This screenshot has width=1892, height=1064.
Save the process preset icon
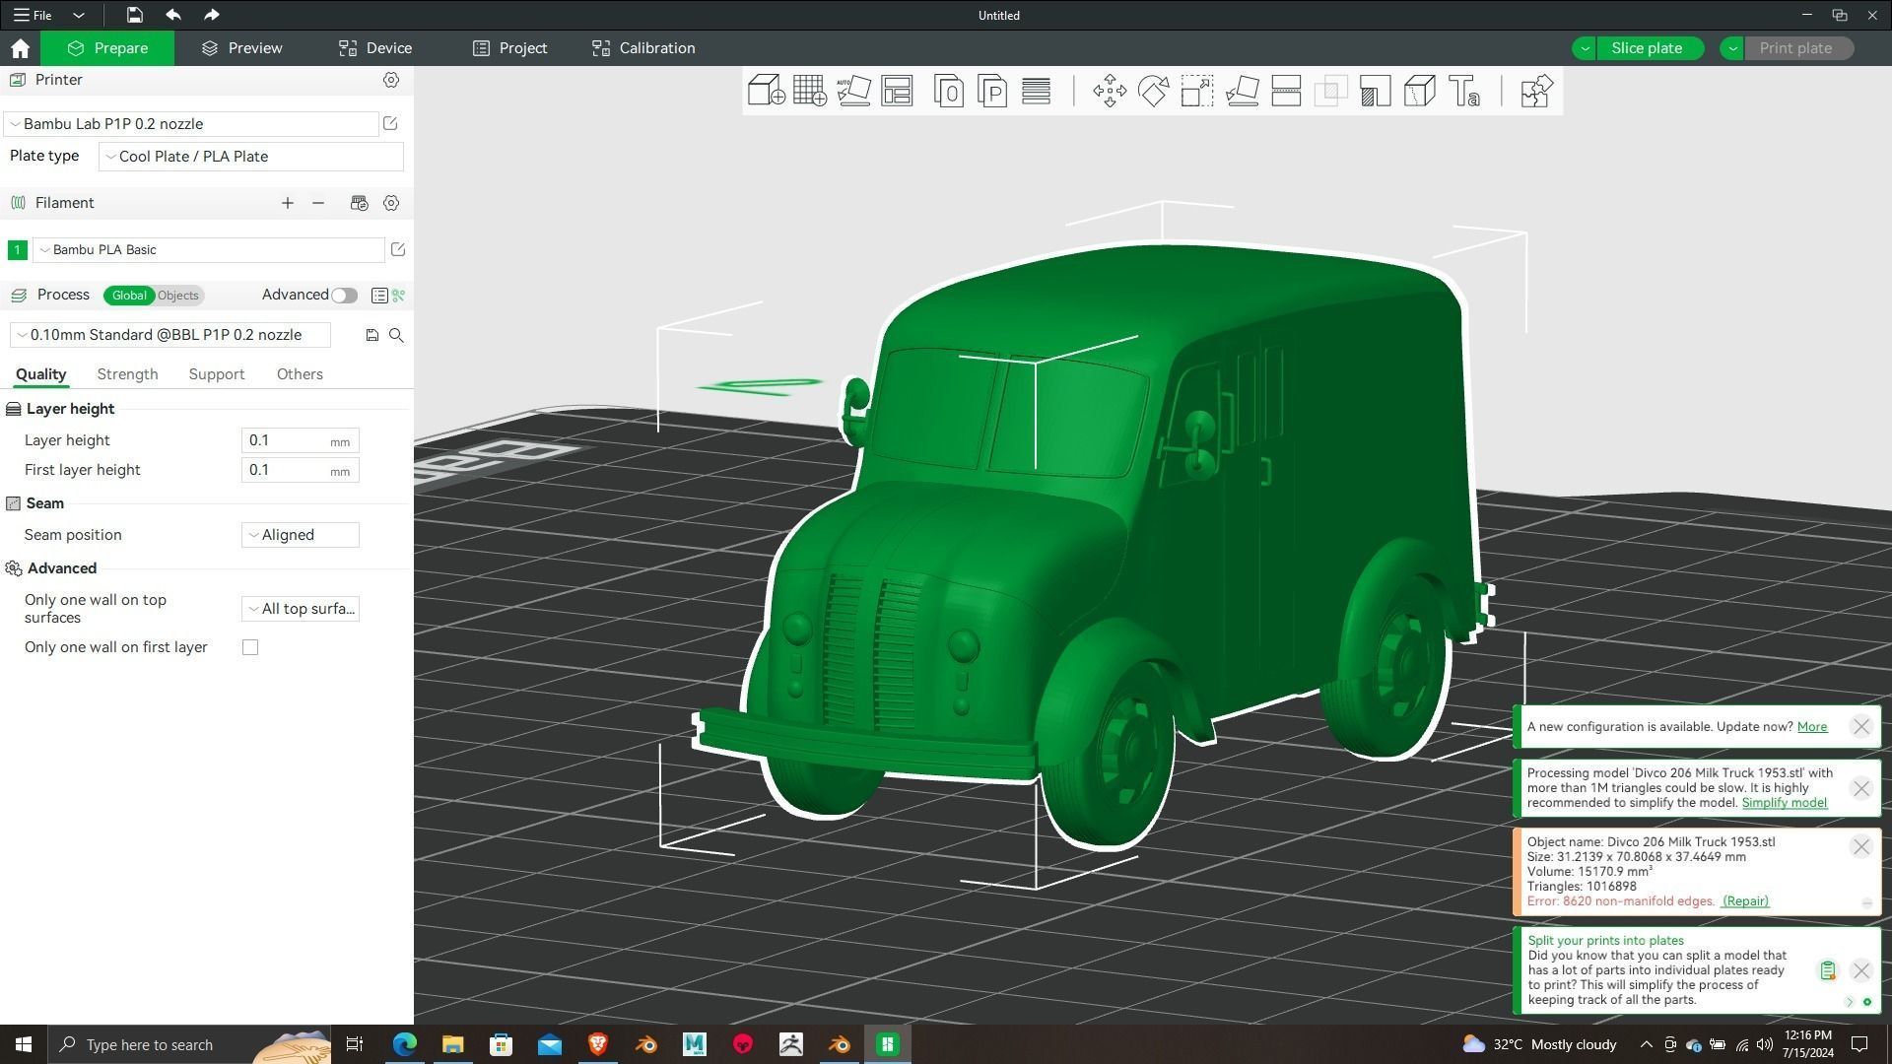(x=372, y=335)
